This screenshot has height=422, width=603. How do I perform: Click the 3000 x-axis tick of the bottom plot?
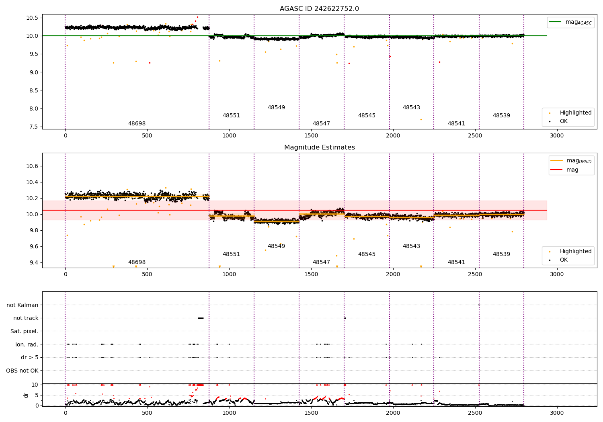[x=557, y=413]
